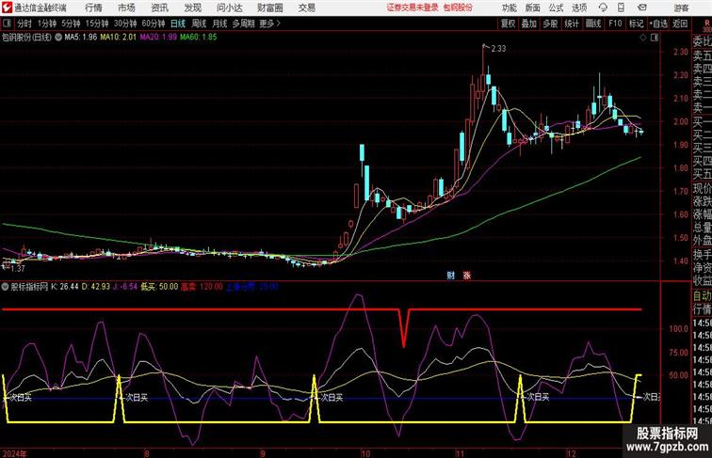Click the 自动 label in side panel
This screenshot has height=458, width=712.
click(x=702, y=295)
